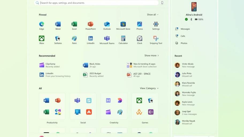Expand the pinned Show all dropdown
Screen dimensions: 244x137
pyautogui.click(x=153, y=15)
